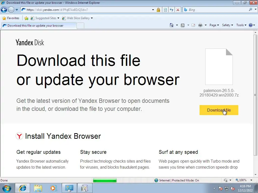The height and width of the screenshot is (193, 258).
Task: Select the 'Download this file or update your browser' tab
Action: point(39,26)
